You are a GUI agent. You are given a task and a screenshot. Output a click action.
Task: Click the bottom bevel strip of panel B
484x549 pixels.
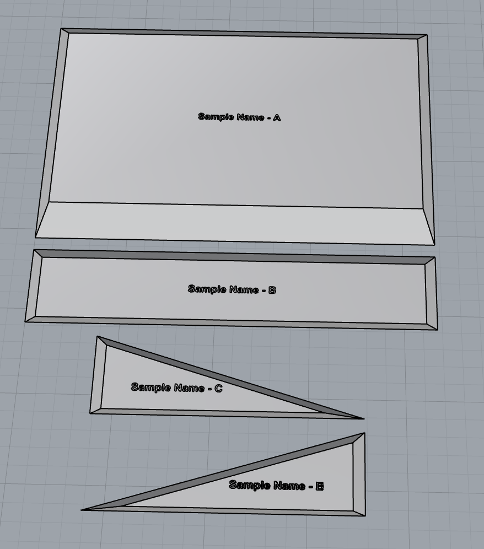[232, 322]
